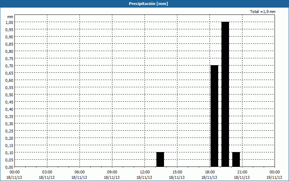Click the 0,35 y-axis label
This screenshot has height=181, width=289.
click(9, 116)
